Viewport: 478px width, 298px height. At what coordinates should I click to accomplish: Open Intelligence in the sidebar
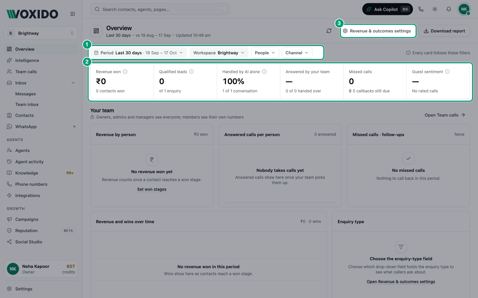coord(41,60)
